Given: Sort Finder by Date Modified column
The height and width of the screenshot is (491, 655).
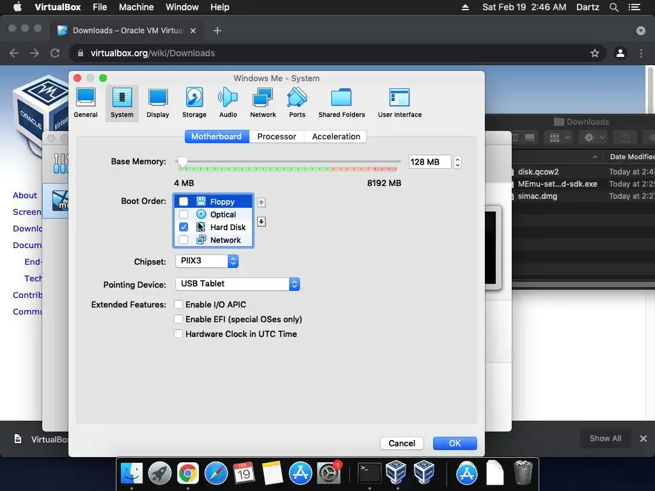Looking at the screenshot, I should coord(631,157).
